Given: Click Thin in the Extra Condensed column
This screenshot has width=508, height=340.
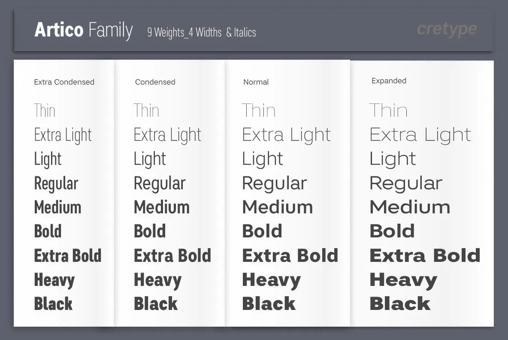Looking at the screenshot, I should coord(45,110).
